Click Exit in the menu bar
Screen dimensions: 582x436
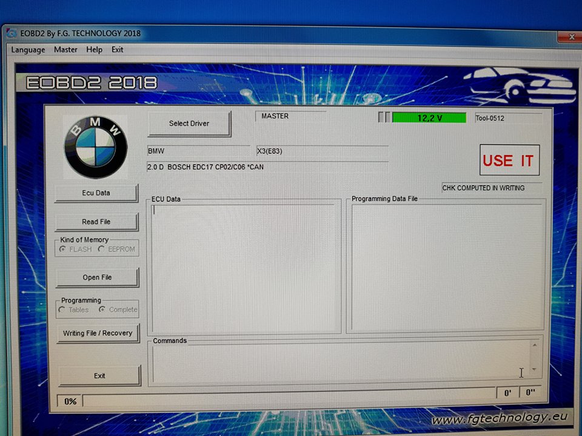(x=117, y=50)
